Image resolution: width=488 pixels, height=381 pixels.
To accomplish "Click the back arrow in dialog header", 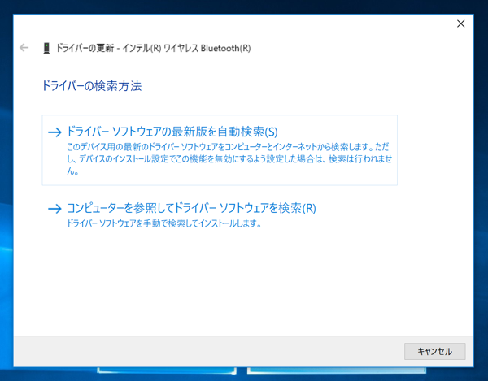I will point(24,48).
